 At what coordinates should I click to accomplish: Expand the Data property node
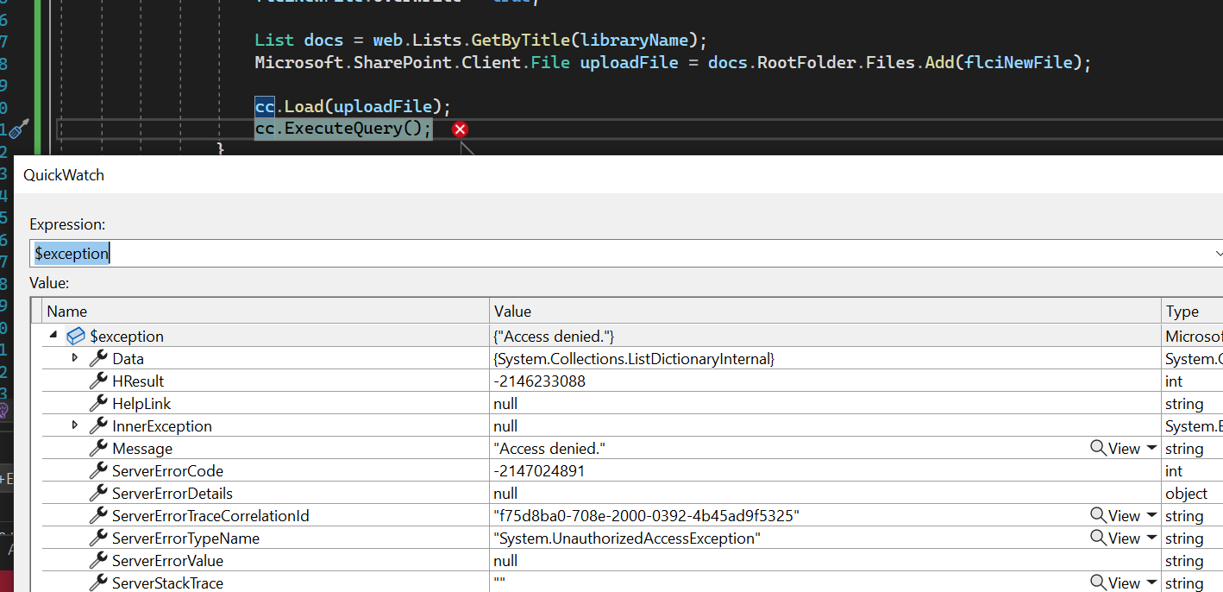tap(75, 357)
